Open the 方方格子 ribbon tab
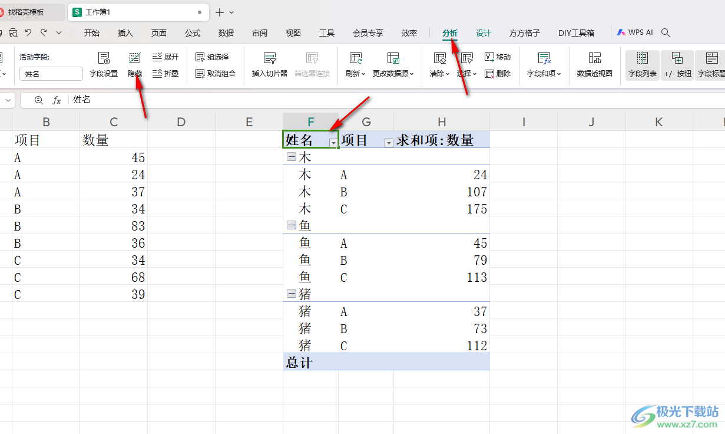 click(525, 33)
